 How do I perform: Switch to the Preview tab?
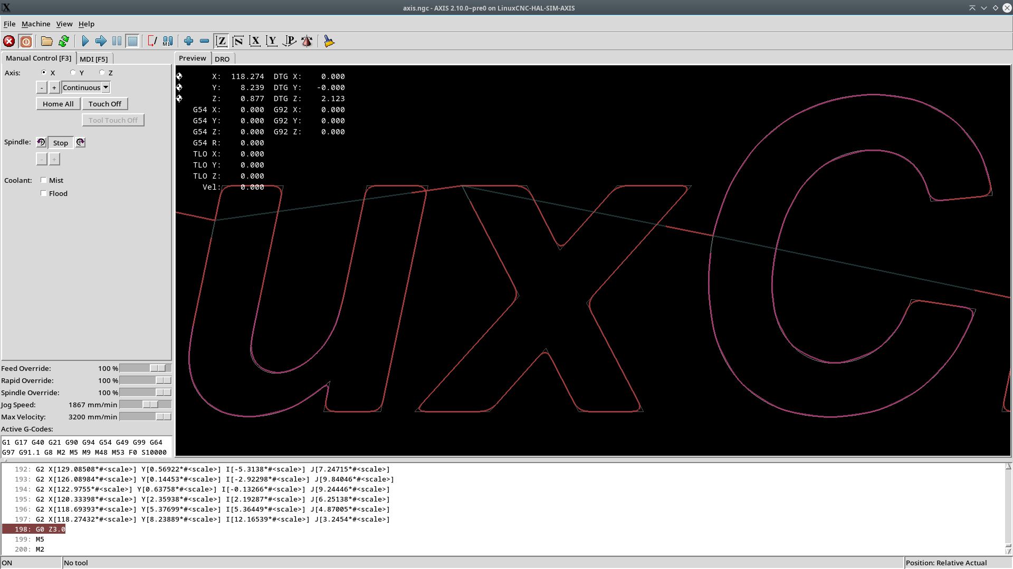point(193,58)
